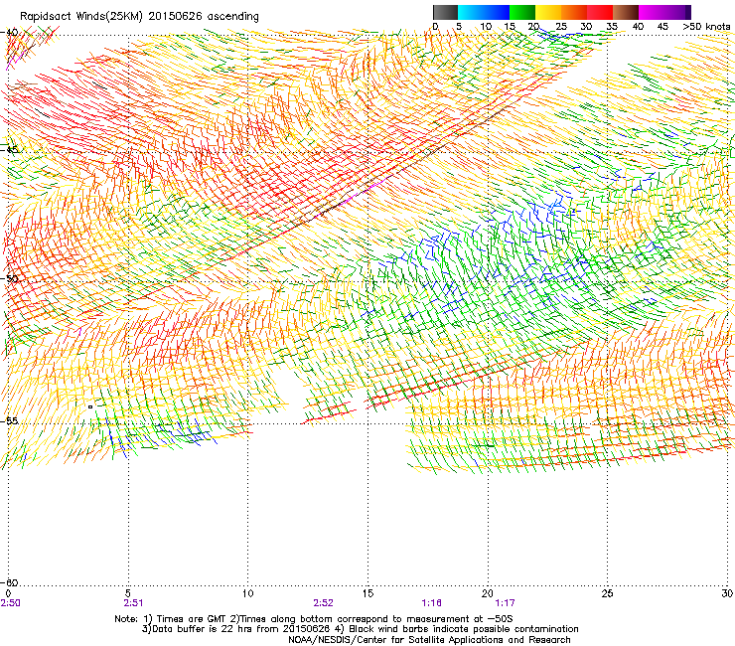
Task: Click the longitude axis label '0'
Action: pos(8,593)
